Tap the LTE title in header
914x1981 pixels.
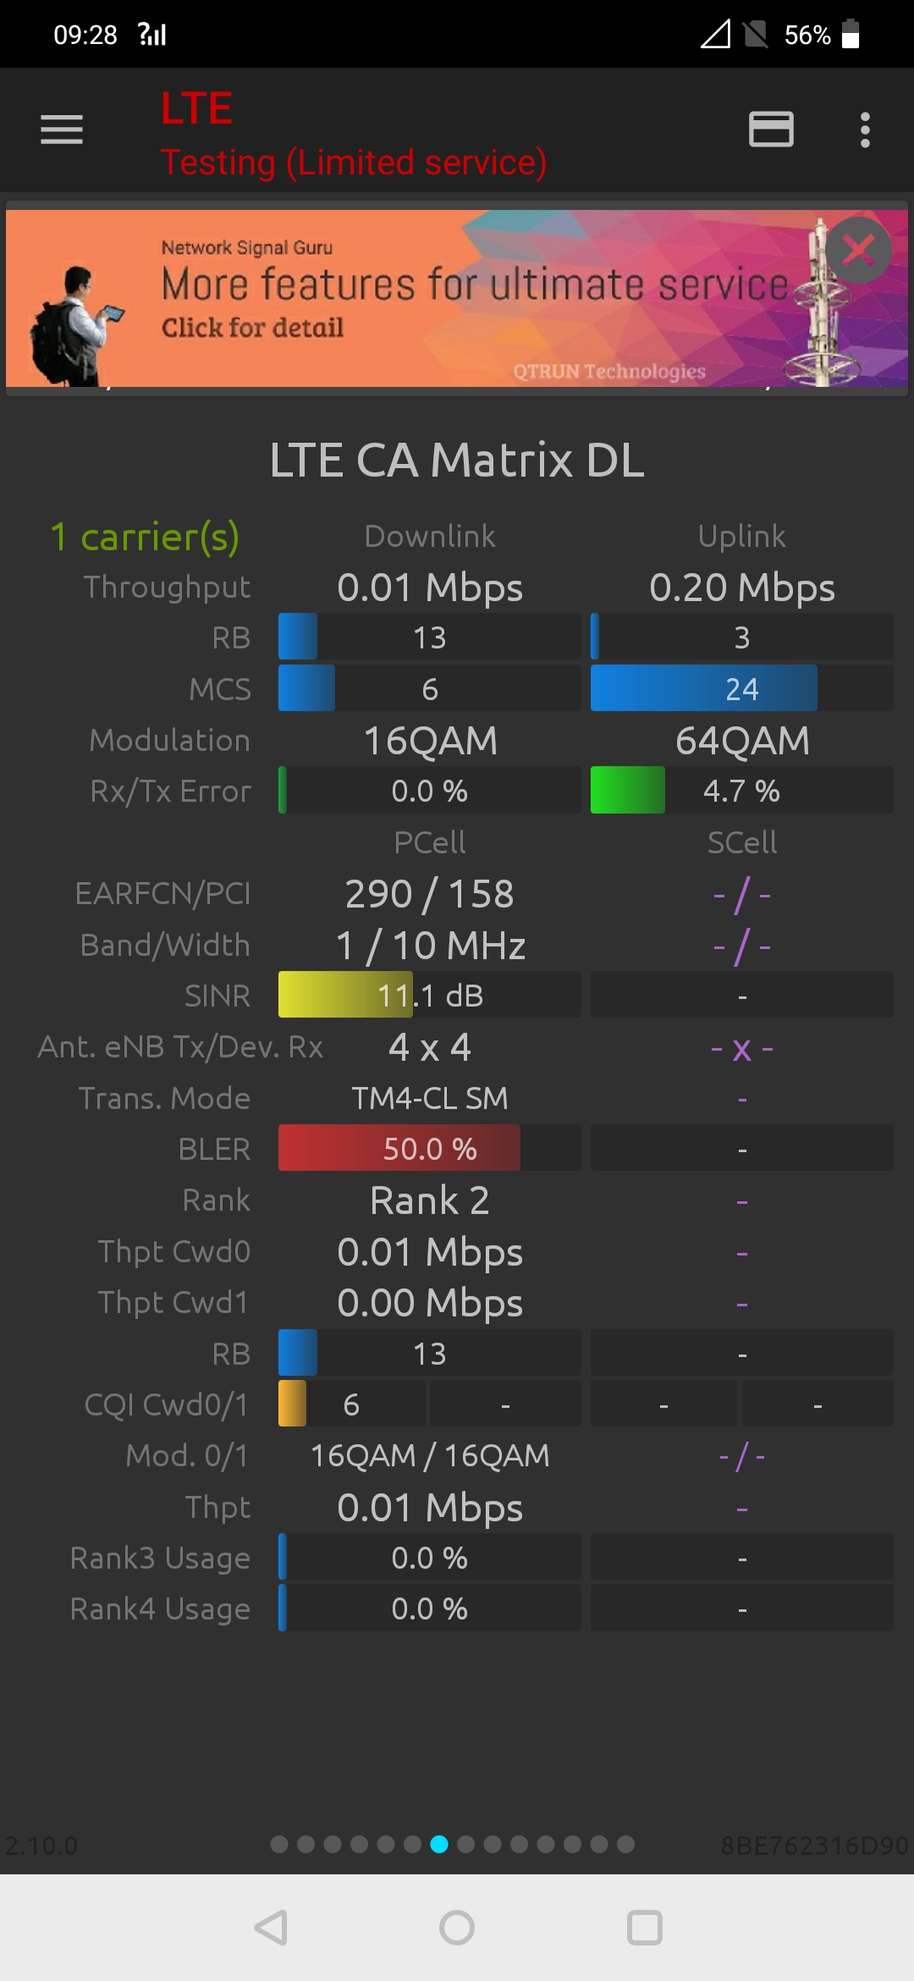point(196,108)
